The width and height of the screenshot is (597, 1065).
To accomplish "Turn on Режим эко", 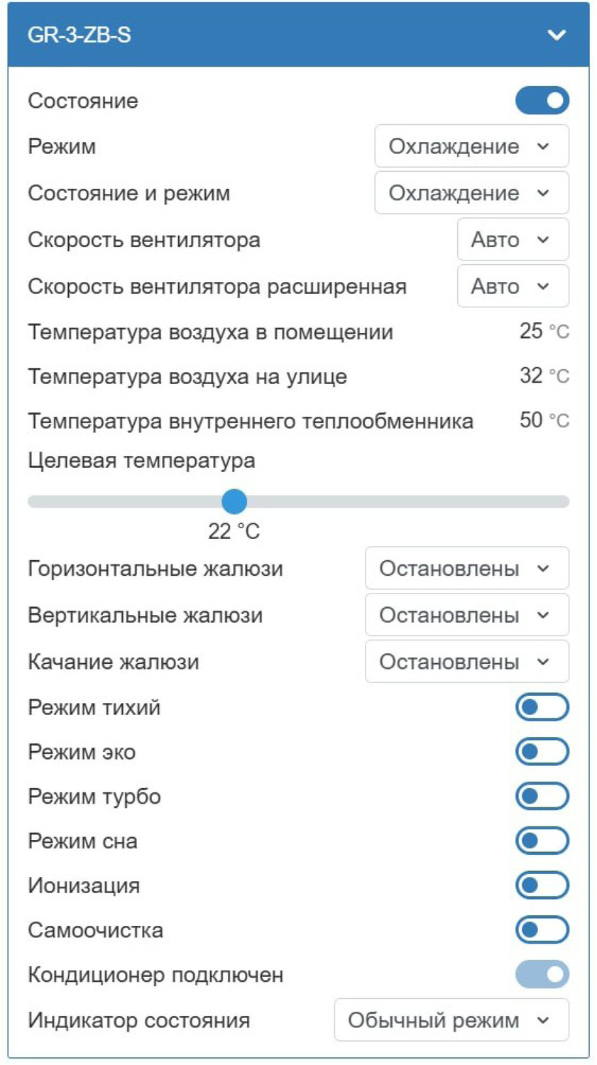I will [x=542, y=751].
